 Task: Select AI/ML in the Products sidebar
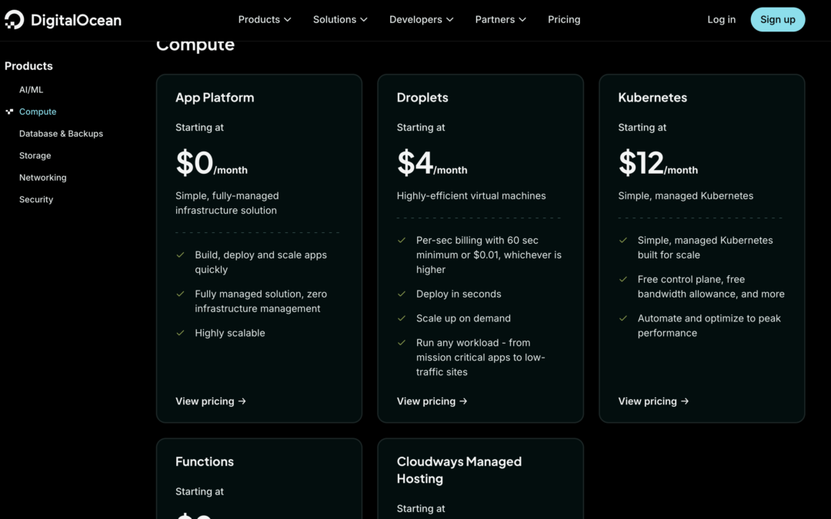point(32,89)
